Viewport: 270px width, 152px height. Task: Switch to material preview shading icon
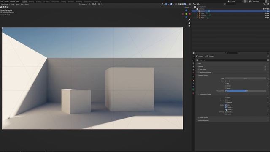(183, 4)
